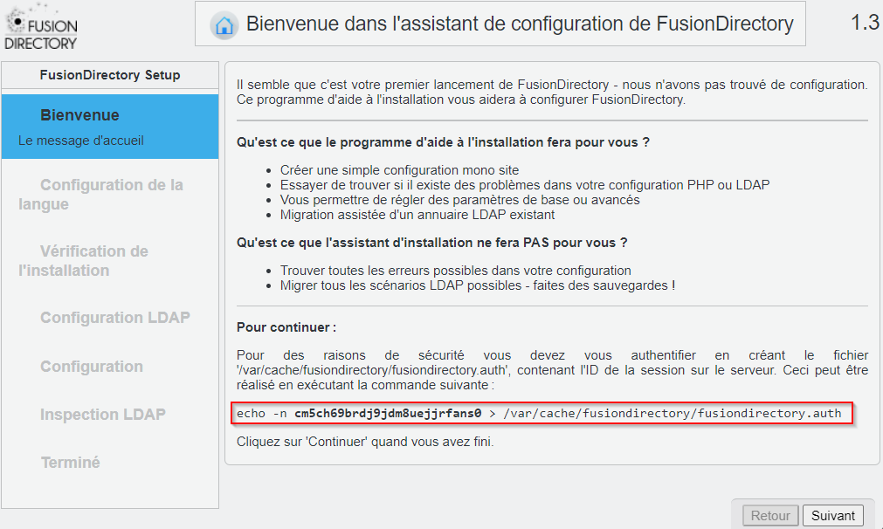Click the disabled Retour button
Image resolution: width=883 pixels, height=529 pixels.
(770, 516)
